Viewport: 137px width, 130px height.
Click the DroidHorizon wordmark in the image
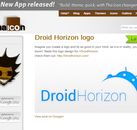[x=83, y=95]
